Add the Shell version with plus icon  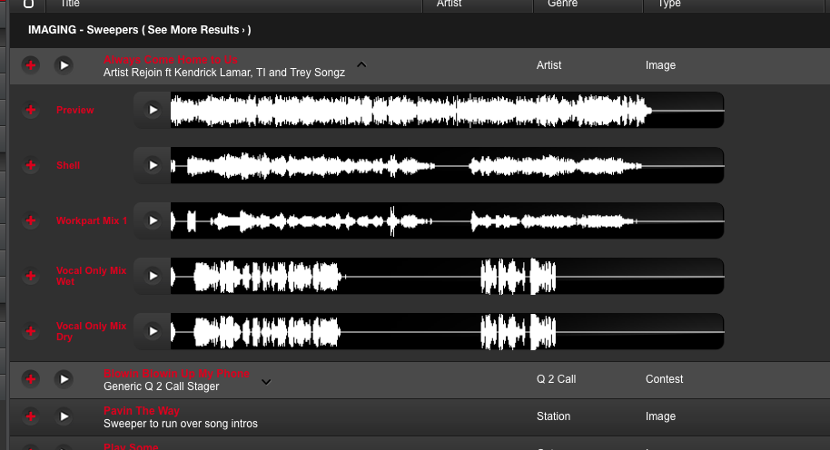point(31,165)
